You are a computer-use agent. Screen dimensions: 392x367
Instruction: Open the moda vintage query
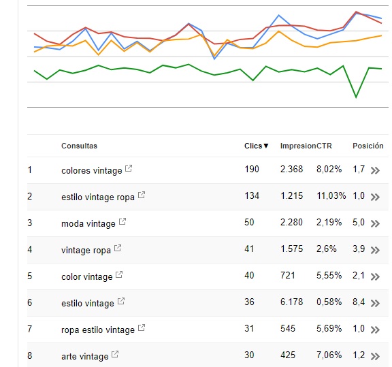88,223
